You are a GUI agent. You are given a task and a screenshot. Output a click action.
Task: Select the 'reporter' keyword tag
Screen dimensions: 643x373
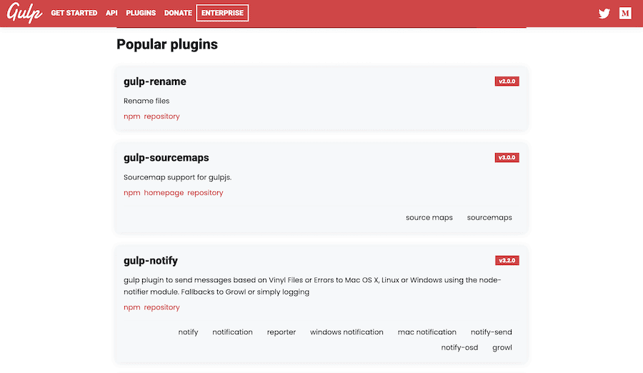281,332
